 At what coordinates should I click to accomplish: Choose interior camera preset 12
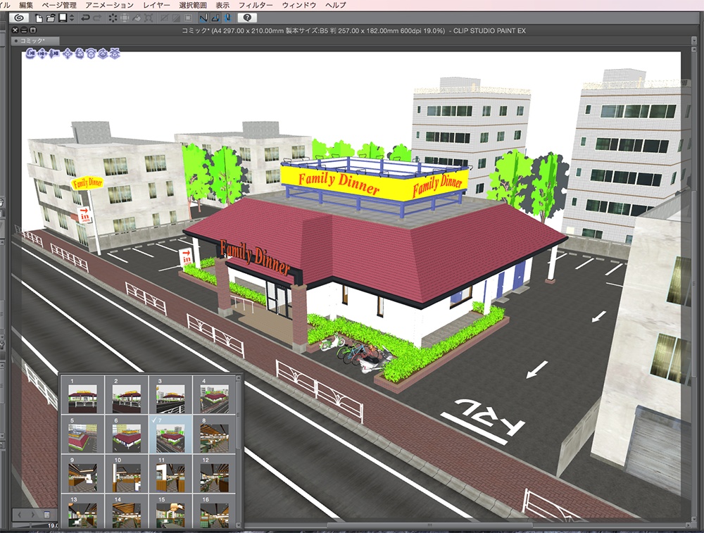[215, 474]
